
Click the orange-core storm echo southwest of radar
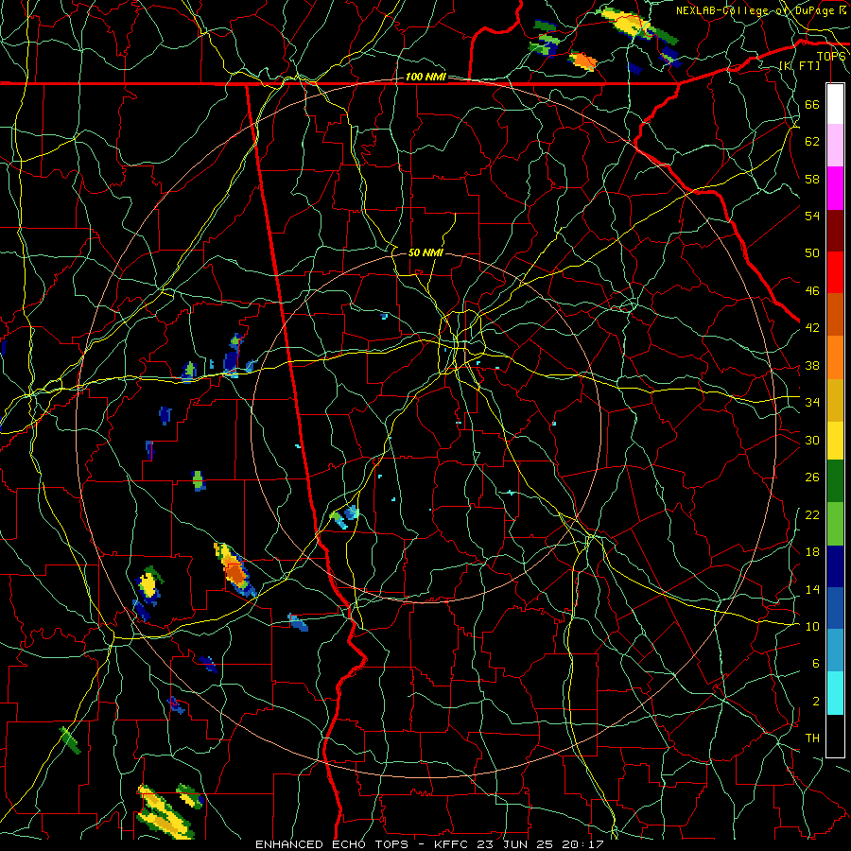(x=235, y=571)
